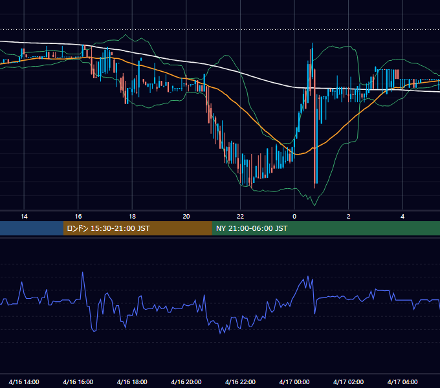
Task: Click the '16' hour label on price chart axis
Action: (78, 217)
